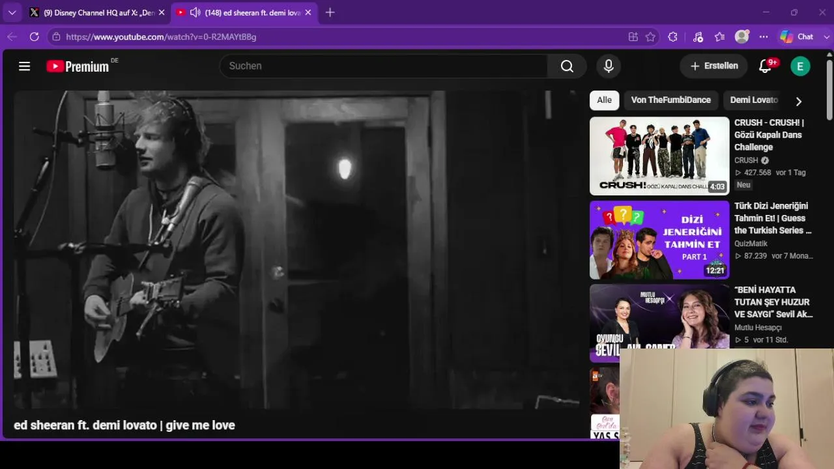Open the Dizi Jeneriğini Tahmin Et thumbnail
The width and height of the screenshot is (834, 469).
point(659,240)
